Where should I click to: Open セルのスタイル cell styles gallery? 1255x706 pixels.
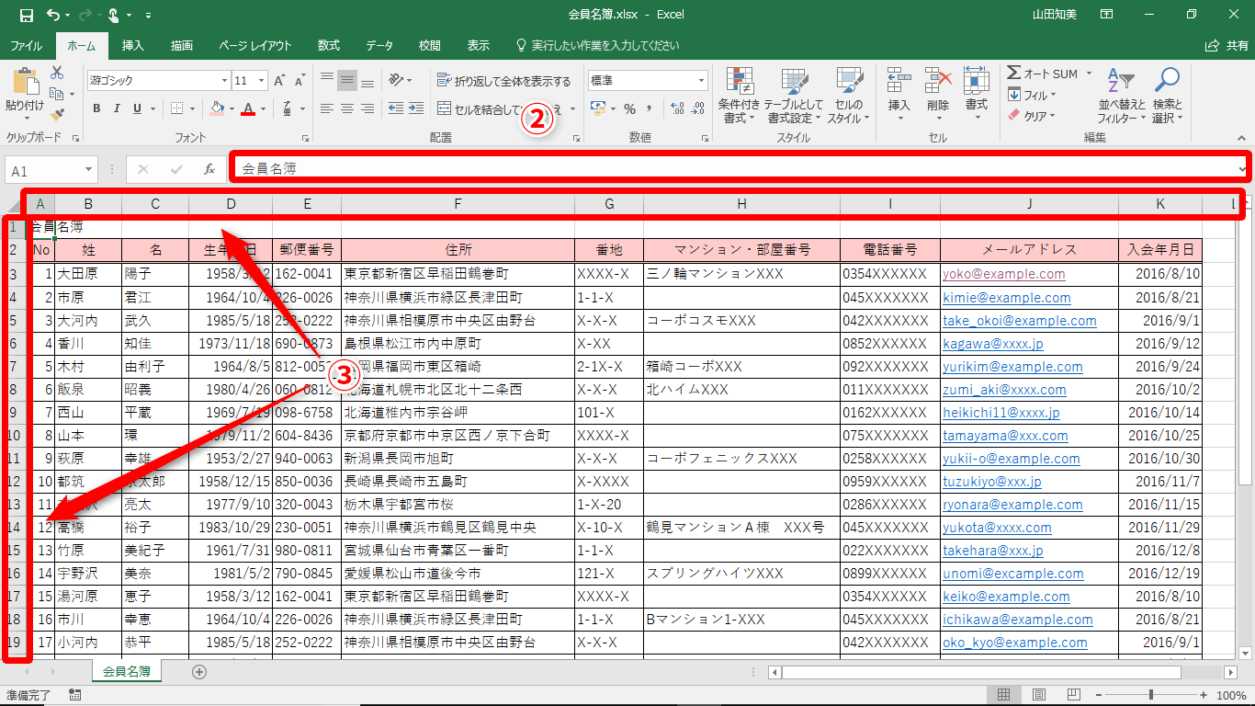849,96
